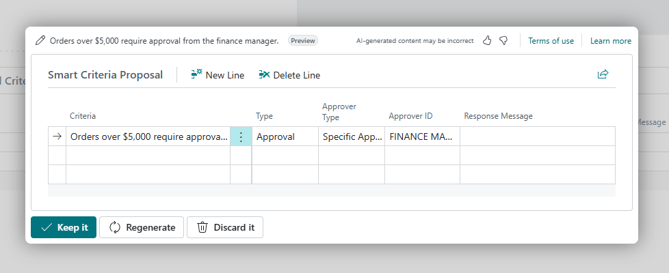Click the Approver ID column header
Screen dimensions: 669x273
click(x=410, y=116)
